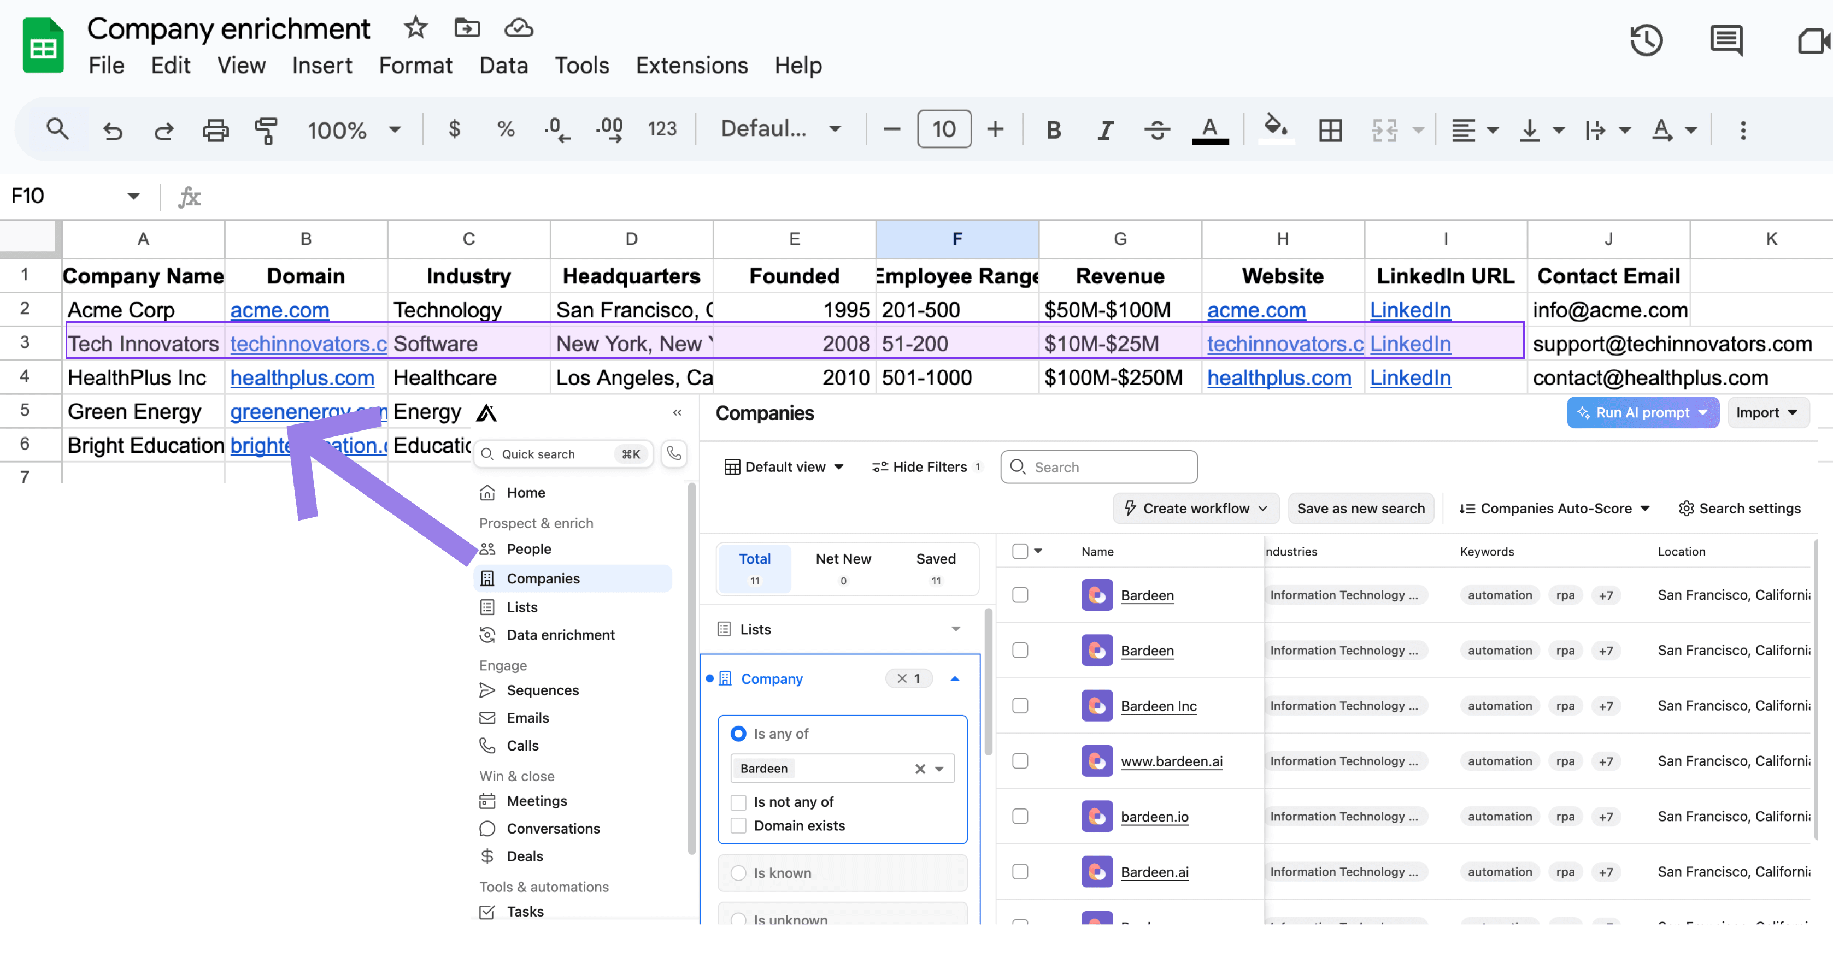Image resolution: width=1833 pixels, height=957 pixels.
Task: Open toolbar more options menu
Action: click(1743, 130)
